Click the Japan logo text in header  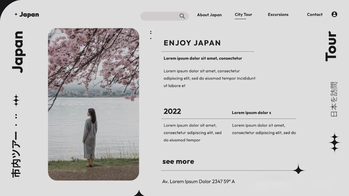29,14
